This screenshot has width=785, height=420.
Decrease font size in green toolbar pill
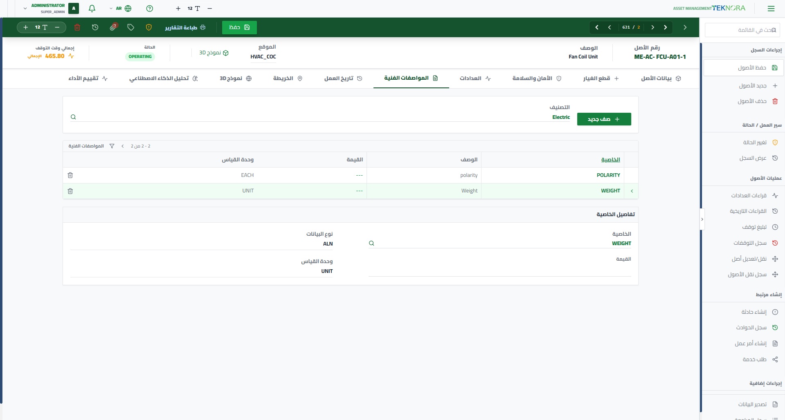coord(57,27)
